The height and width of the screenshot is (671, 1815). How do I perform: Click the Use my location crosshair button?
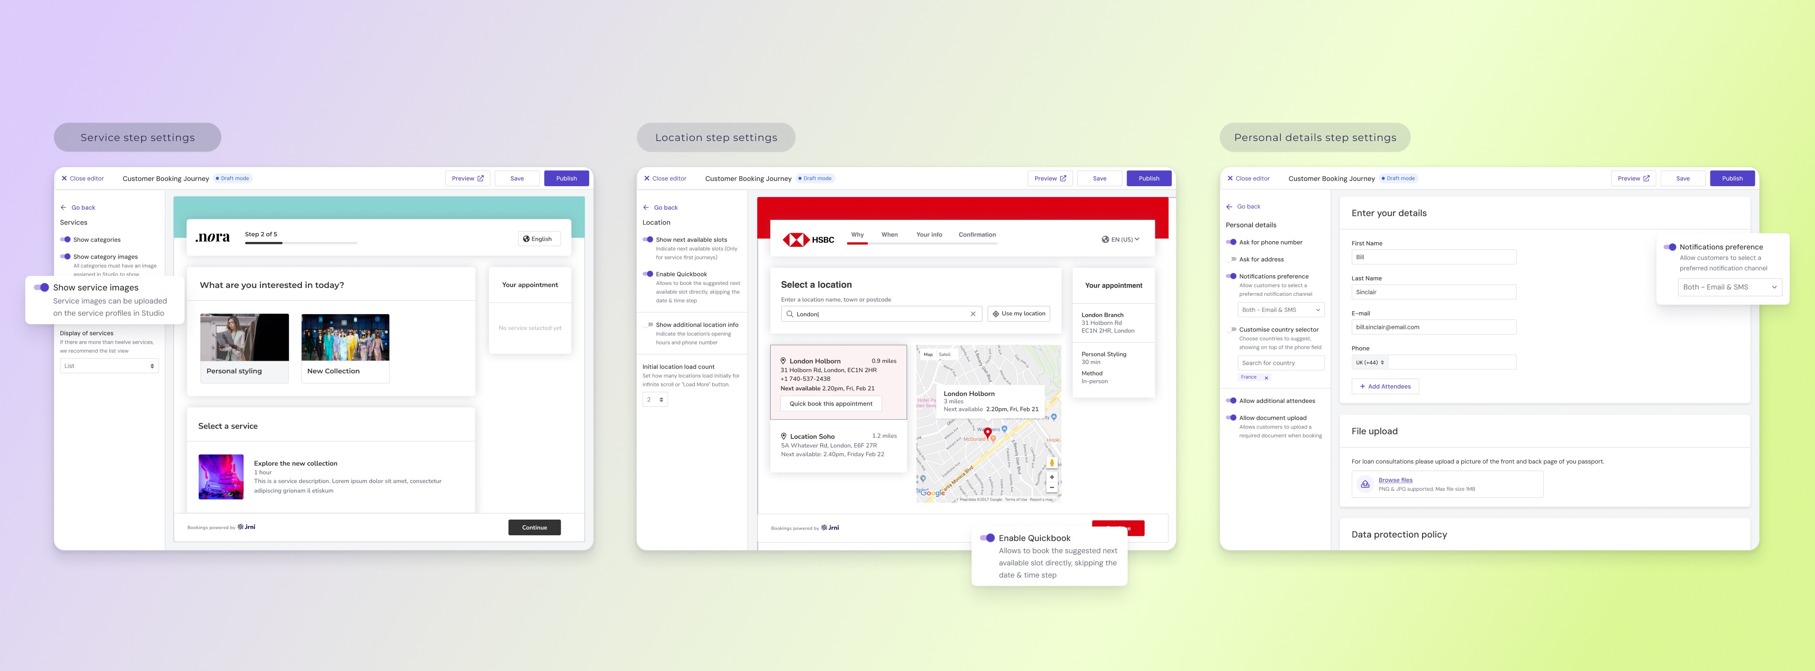(x=1019, y=314)
